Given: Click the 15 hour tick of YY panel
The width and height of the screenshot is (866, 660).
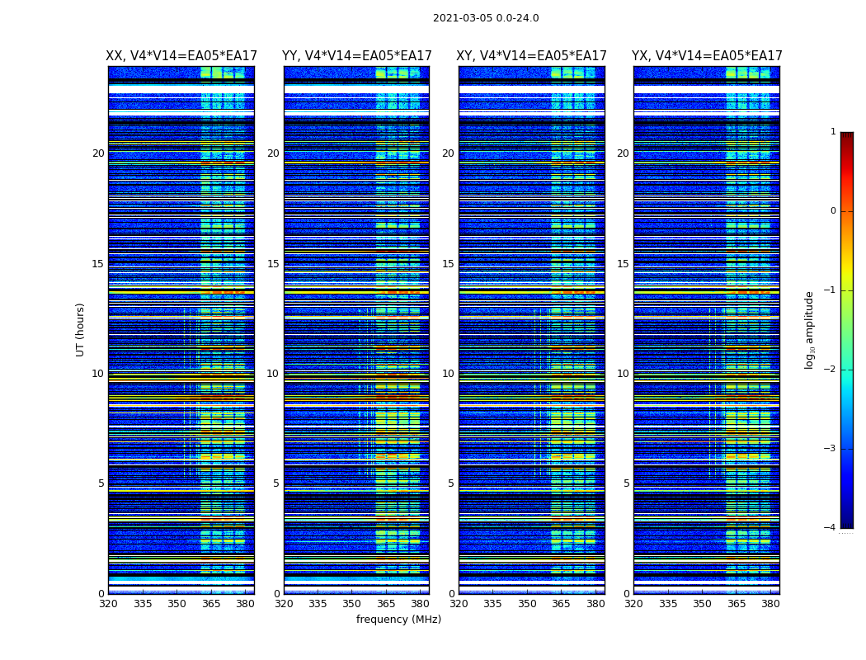Looking at the screenshot, I should coord(273,264).
